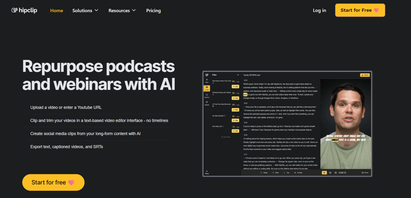Click hipclip logo atop preview sidebar
The width and height of the screenshot is (411, 198).
pyautogui.click(x=207, y=75)
